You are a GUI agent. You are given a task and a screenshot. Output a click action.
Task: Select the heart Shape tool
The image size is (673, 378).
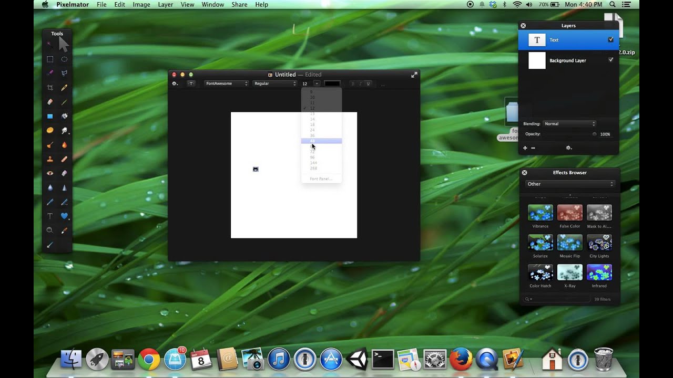pos(64,216)
